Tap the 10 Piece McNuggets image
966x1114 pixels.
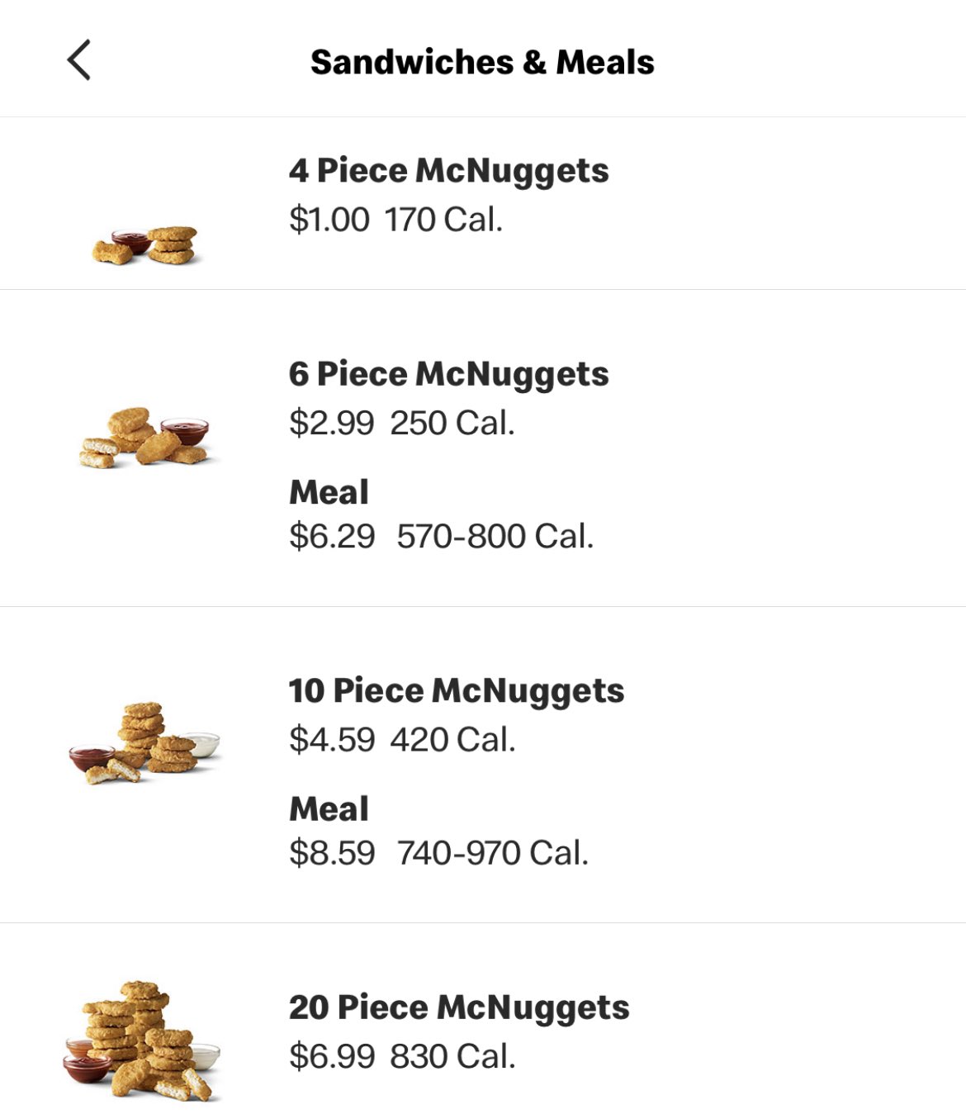(144, 742)
